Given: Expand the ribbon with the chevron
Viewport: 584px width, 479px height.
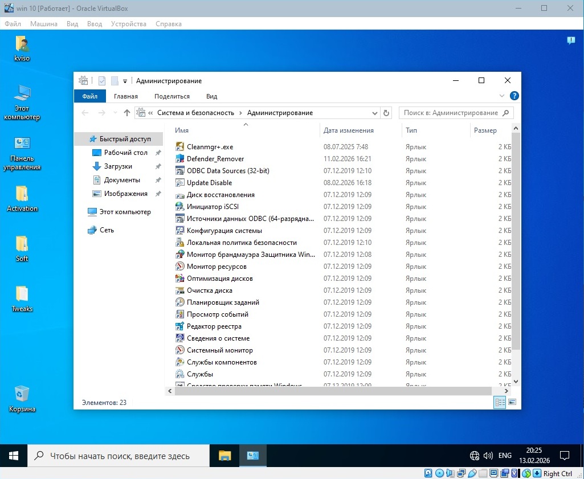Looking at the screenshot, I should click(x=502, y=96).
